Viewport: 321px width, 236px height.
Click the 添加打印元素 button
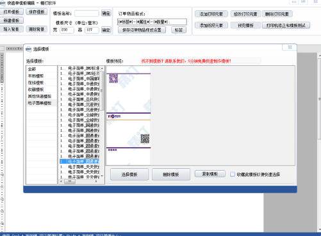(x=211, y=14)
